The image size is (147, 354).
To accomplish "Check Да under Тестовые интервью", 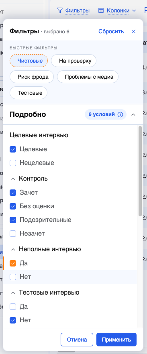I will pos(13,307).
